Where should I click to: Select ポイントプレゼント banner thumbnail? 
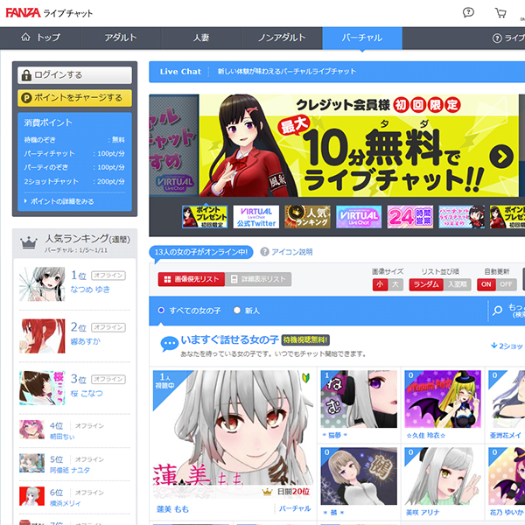(x=205, y=217)
